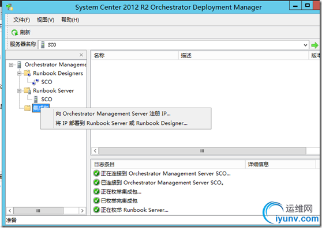The height and width of the screenshot is (228, 322).
Task: Sort by the 描述 column header
Action: tap(244, 55)
